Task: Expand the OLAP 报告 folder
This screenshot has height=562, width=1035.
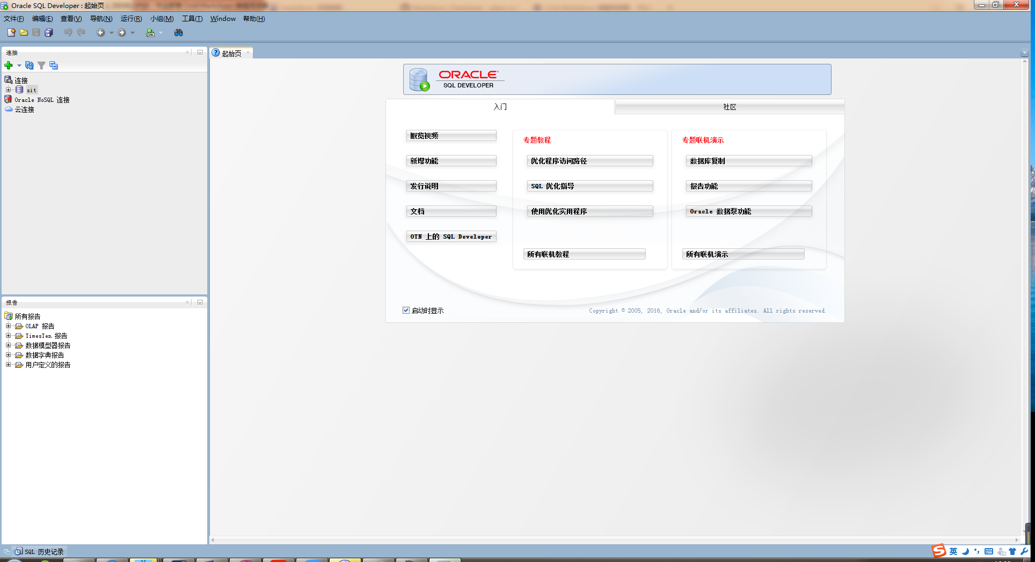Action: [x=8, y=326]
